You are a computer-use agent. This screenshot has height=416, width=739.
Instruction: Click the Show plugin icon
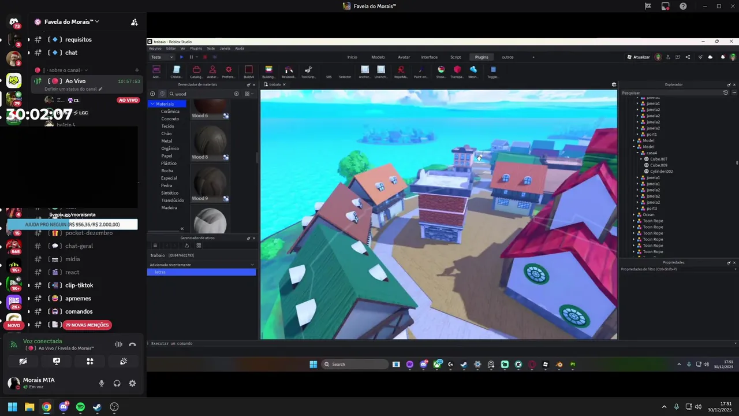tap(441, 71)
